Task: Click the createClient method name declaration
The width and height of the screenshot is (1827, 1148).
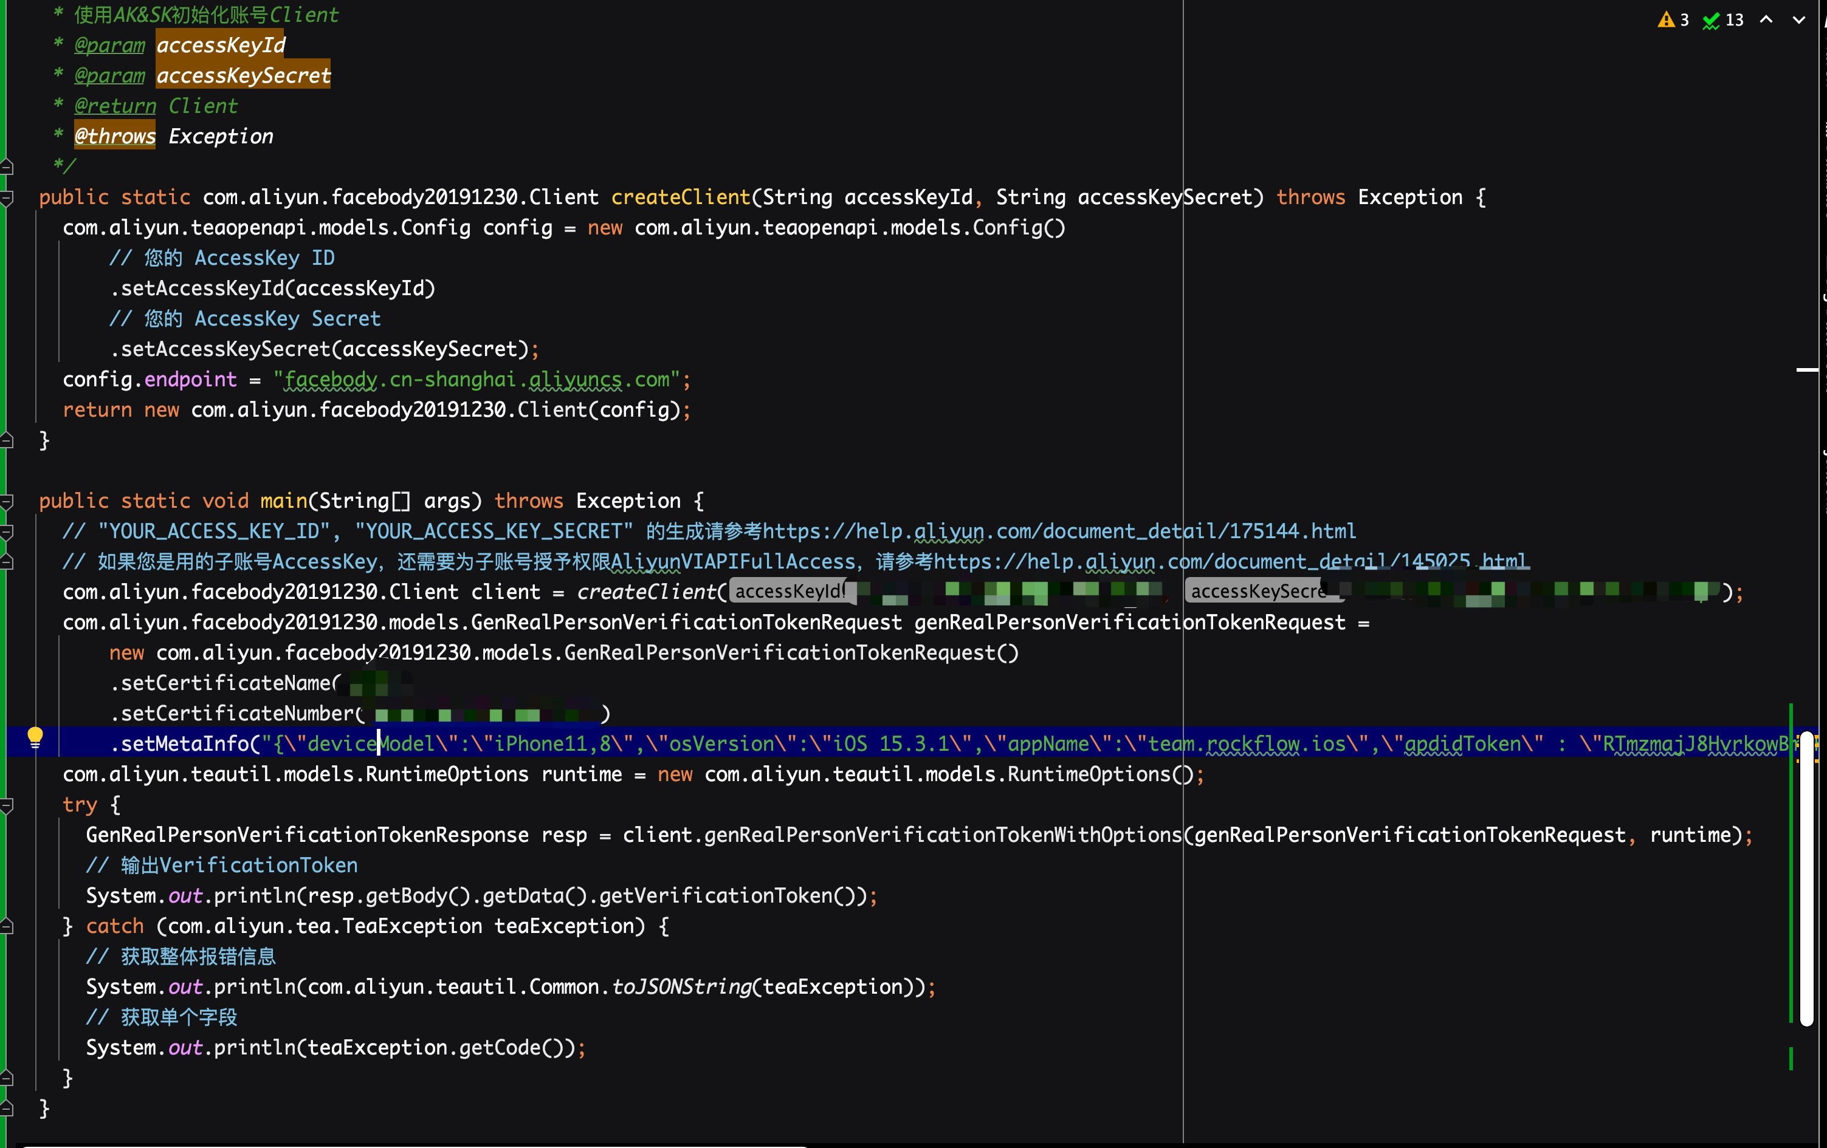Action: 681,197
